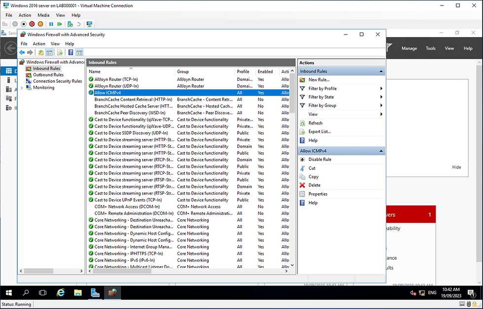Collapse the Inbound Rules actions section
483x309 pixels.
381,71
